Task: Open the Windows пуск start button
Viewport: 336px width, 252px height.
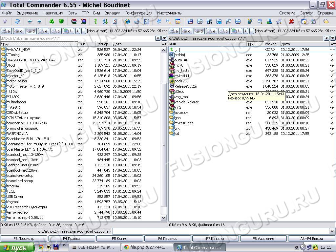Action: tap(17, 248)
